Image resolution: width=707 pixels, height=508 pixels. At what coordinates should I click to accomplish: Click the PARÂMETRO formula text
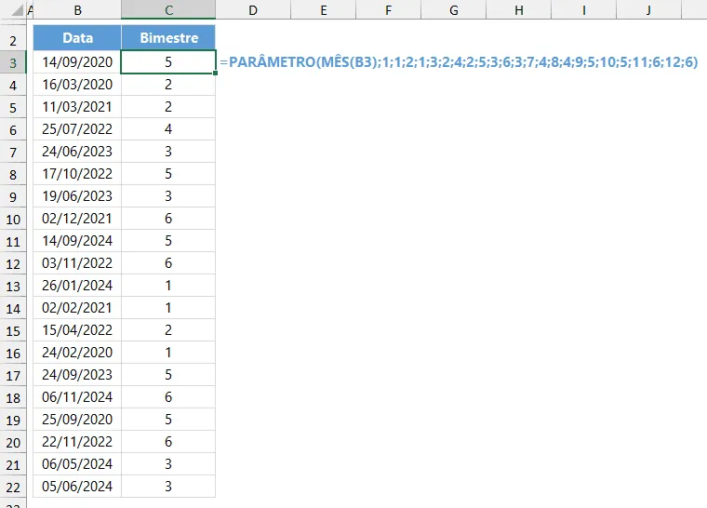(x=459, y=61)
